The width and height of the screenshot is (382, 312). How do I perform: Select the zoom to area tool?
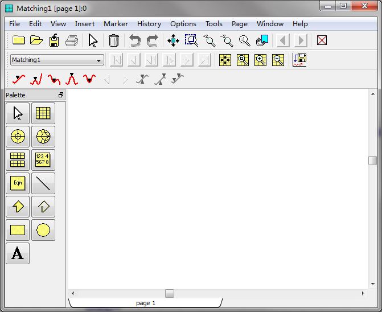[x=191, y=40]
